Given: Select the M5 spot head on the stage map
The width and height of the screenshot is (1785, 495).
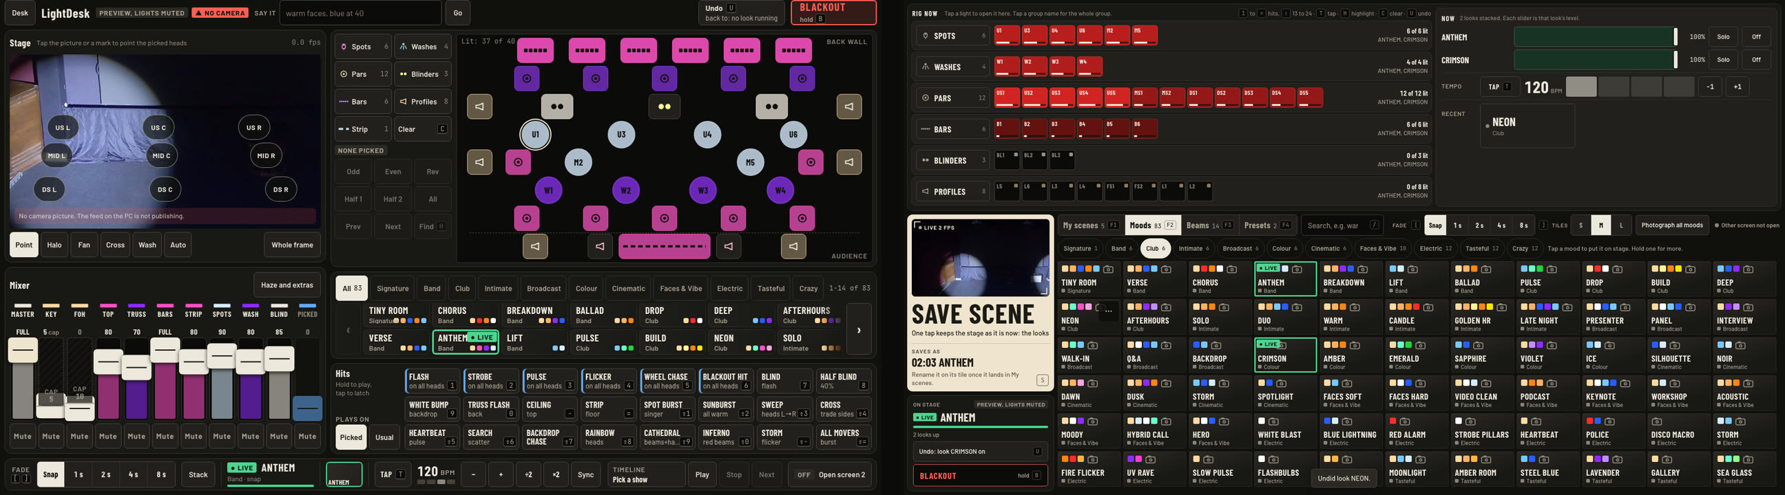Looking at the screenshot, I should [x=751, y=162].
